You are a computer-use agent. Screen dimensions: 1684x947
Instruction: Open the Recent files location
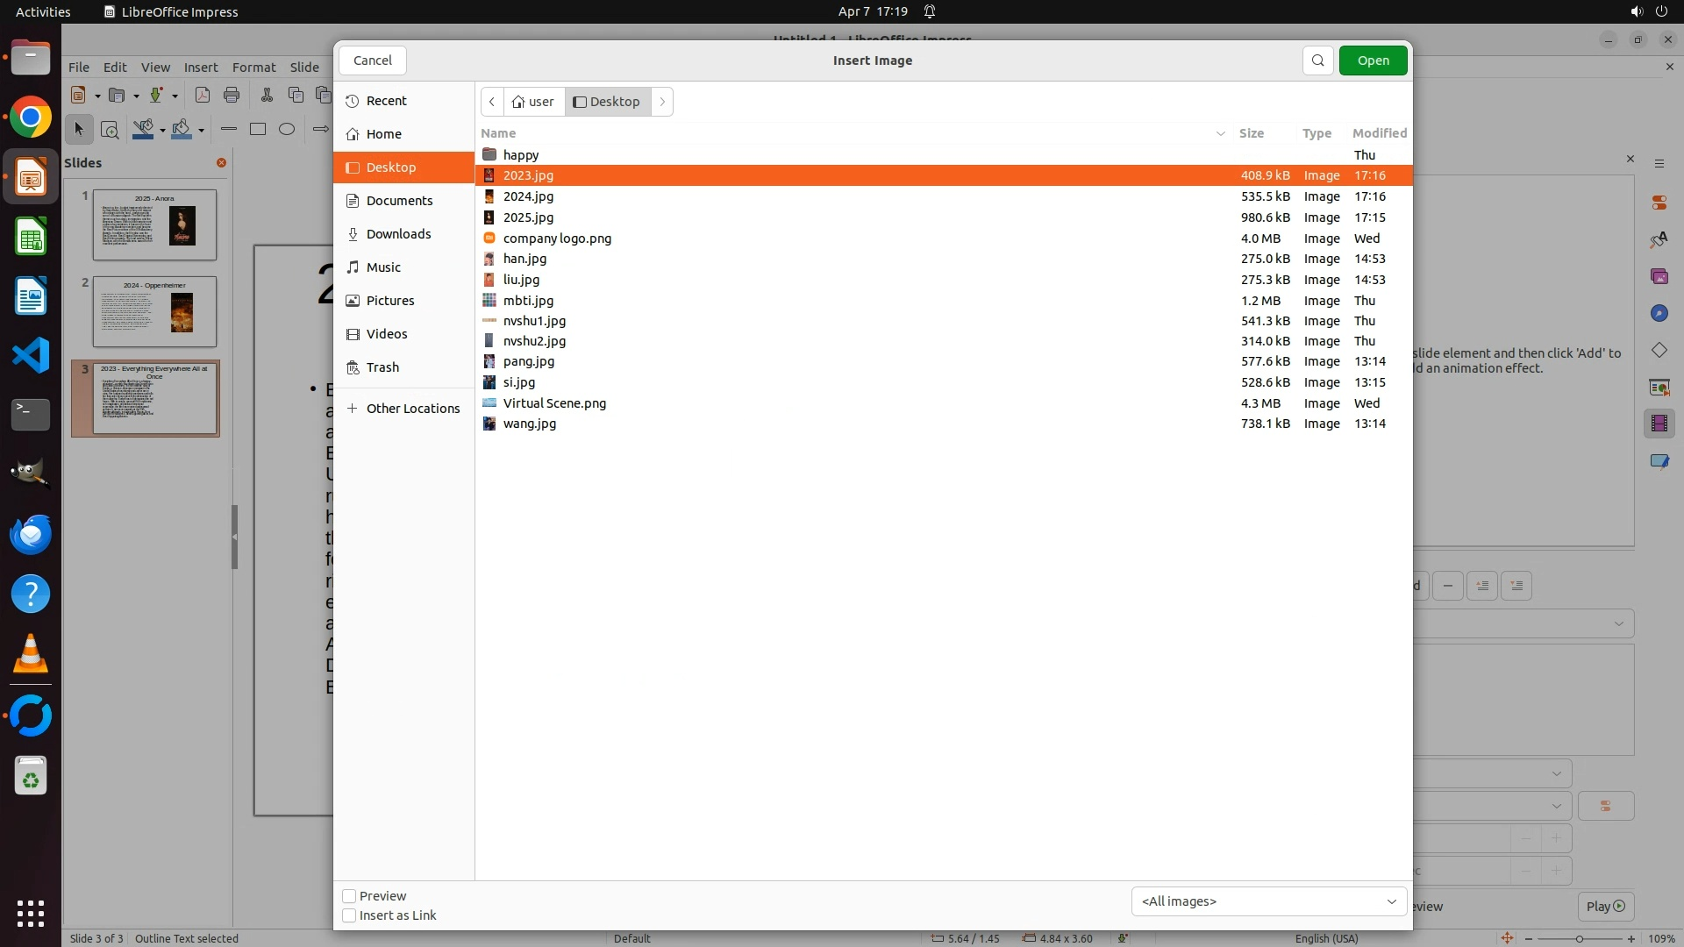(386, 101)
